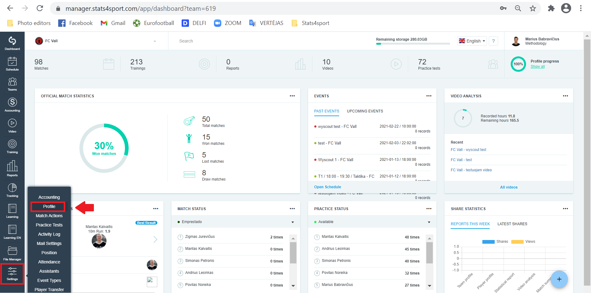This screenshot has height=293, width=591.
Task: Open the Schedule sidebar icon
Action: click(x=12, y=64)
